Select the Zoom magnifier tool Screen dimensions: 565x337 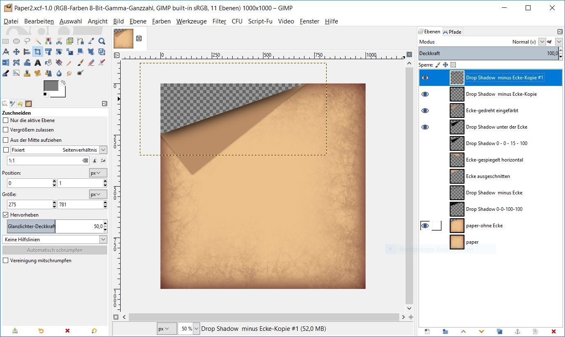pos(102,41)
